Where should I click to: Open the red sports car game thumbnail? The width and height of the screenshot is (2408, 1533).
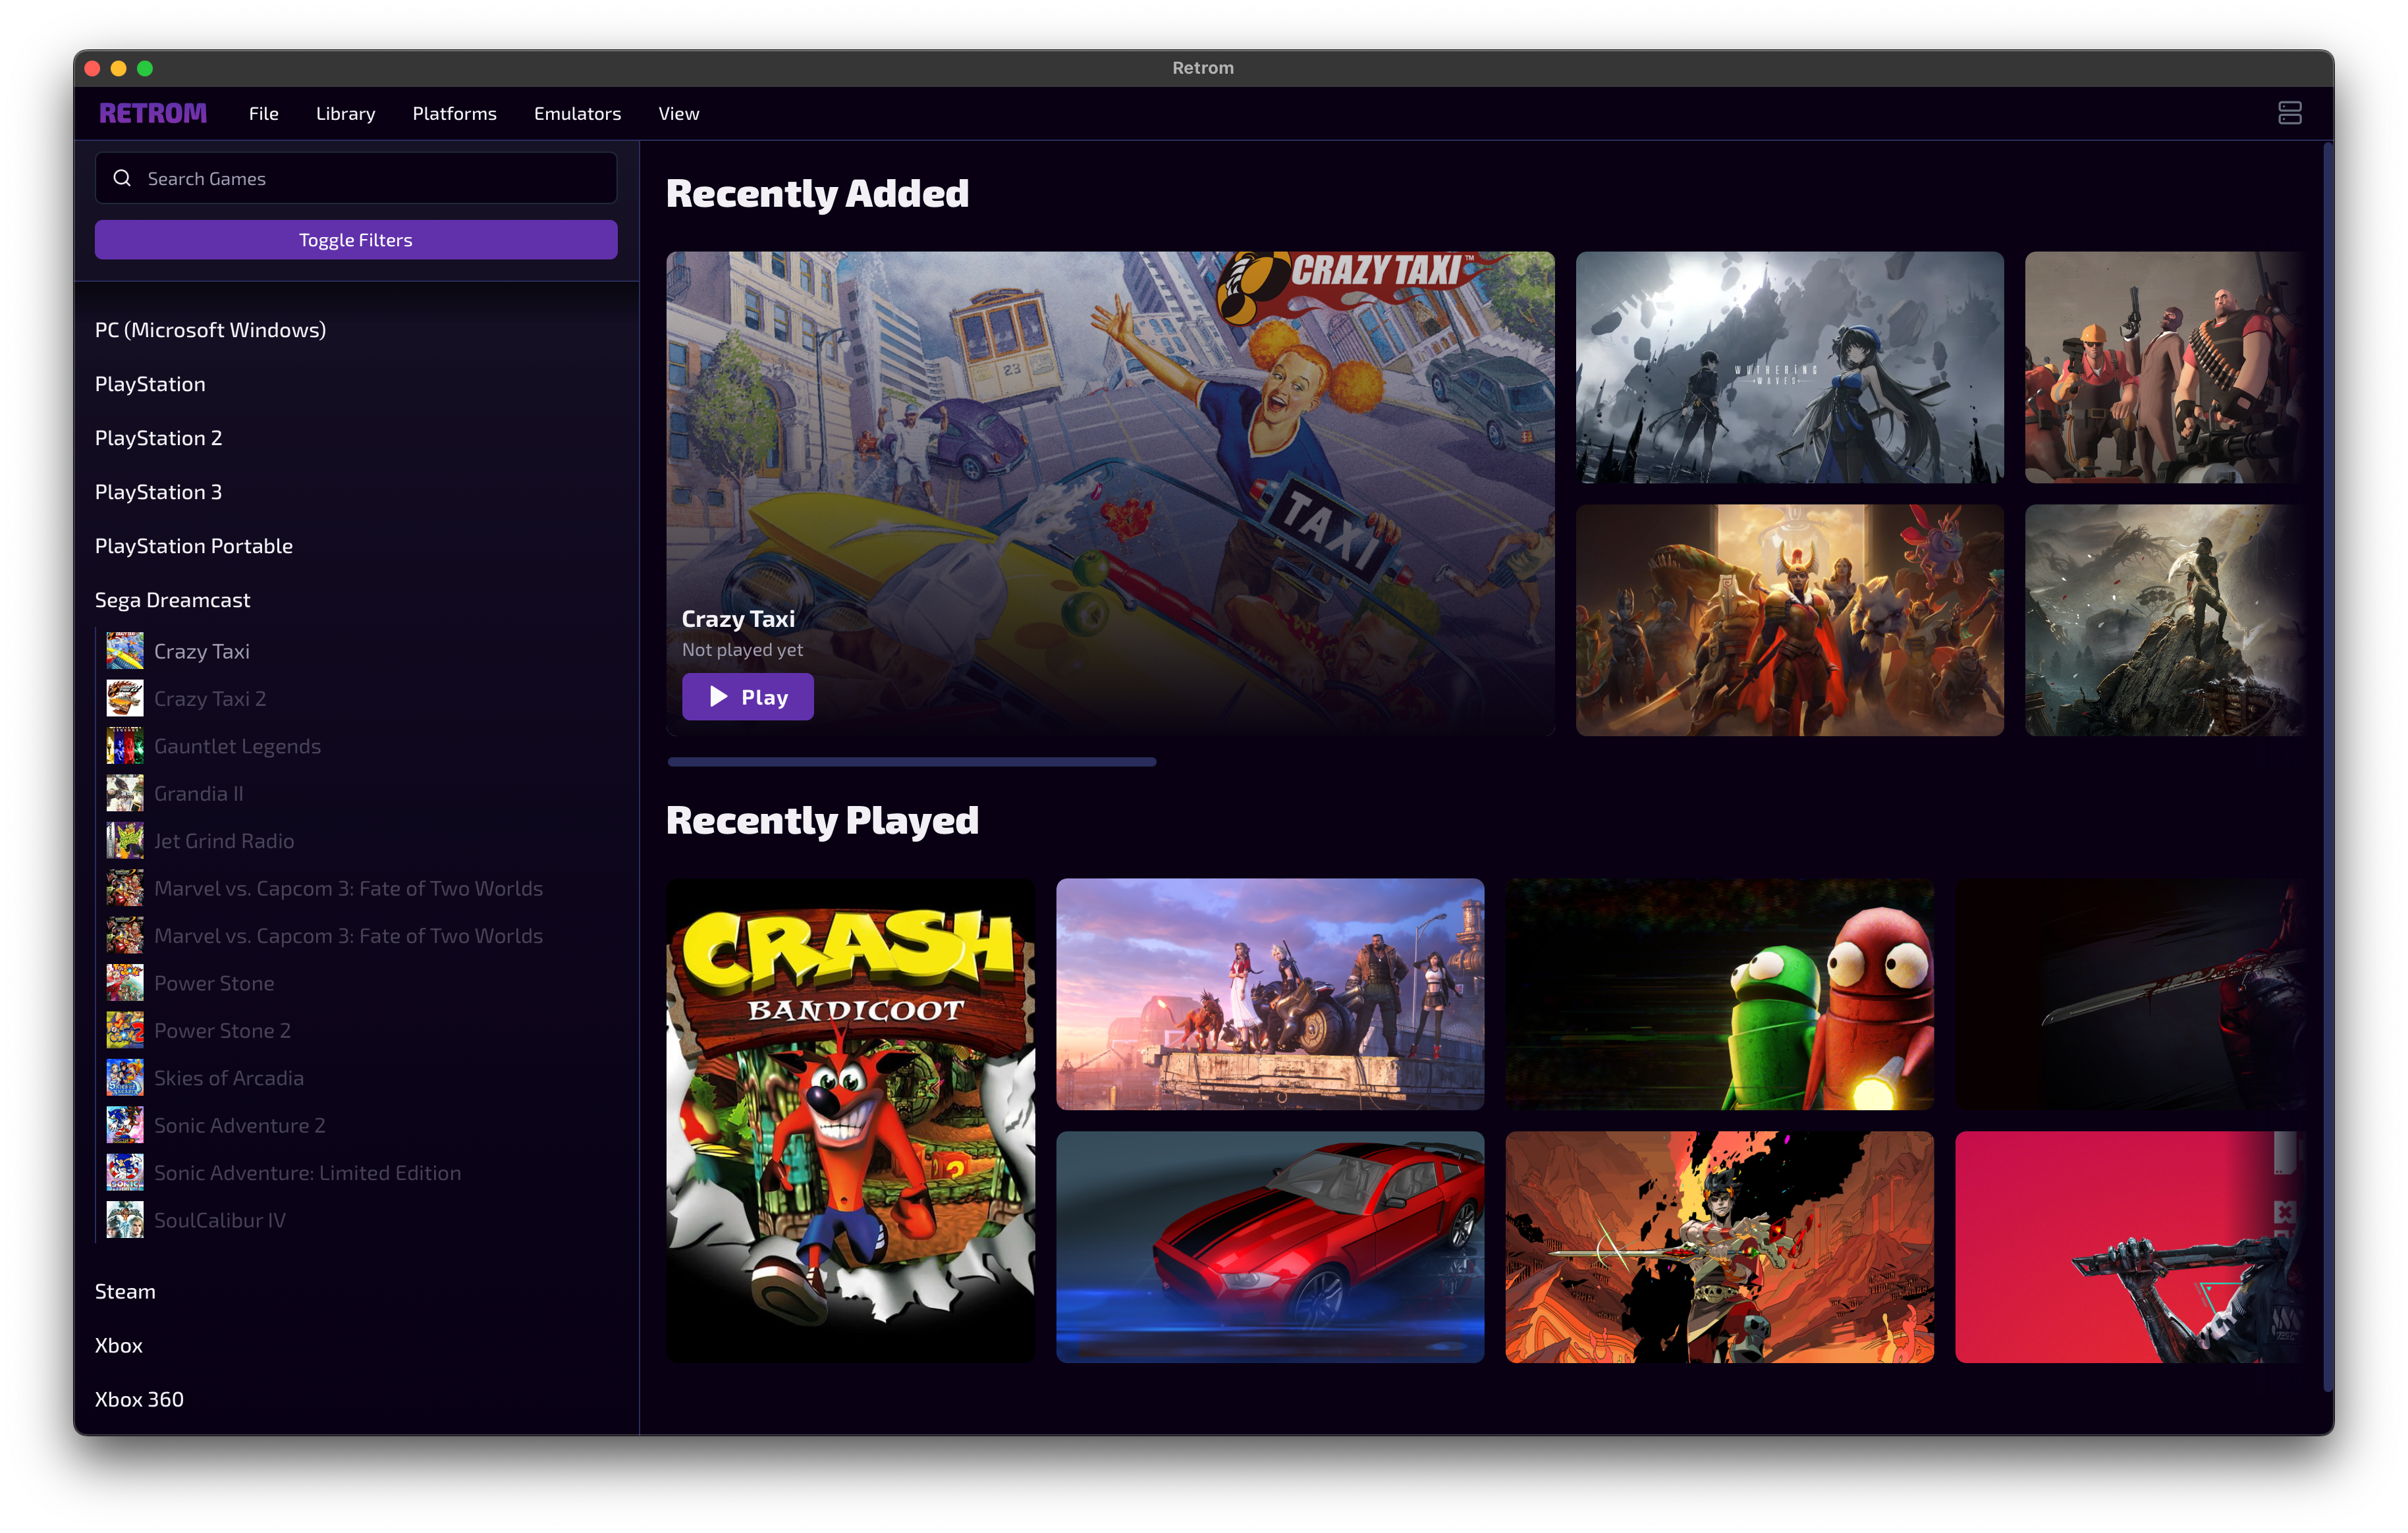click(x=1270, y=1247)
